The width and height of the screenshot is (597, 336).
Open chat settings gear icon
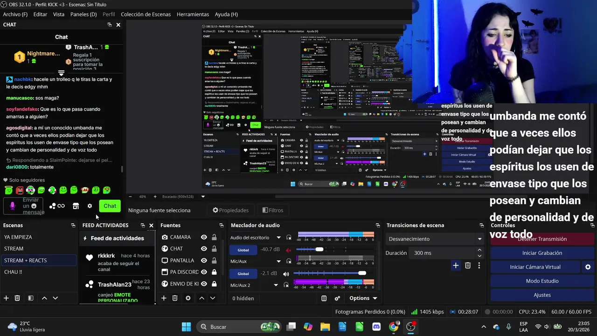[x=90, y=206]
